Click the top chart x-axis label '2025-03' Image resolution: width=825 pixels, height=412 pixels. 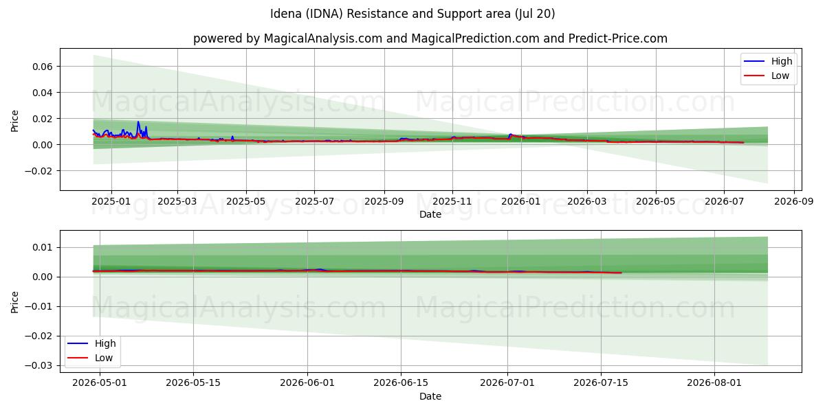[177, 201]
